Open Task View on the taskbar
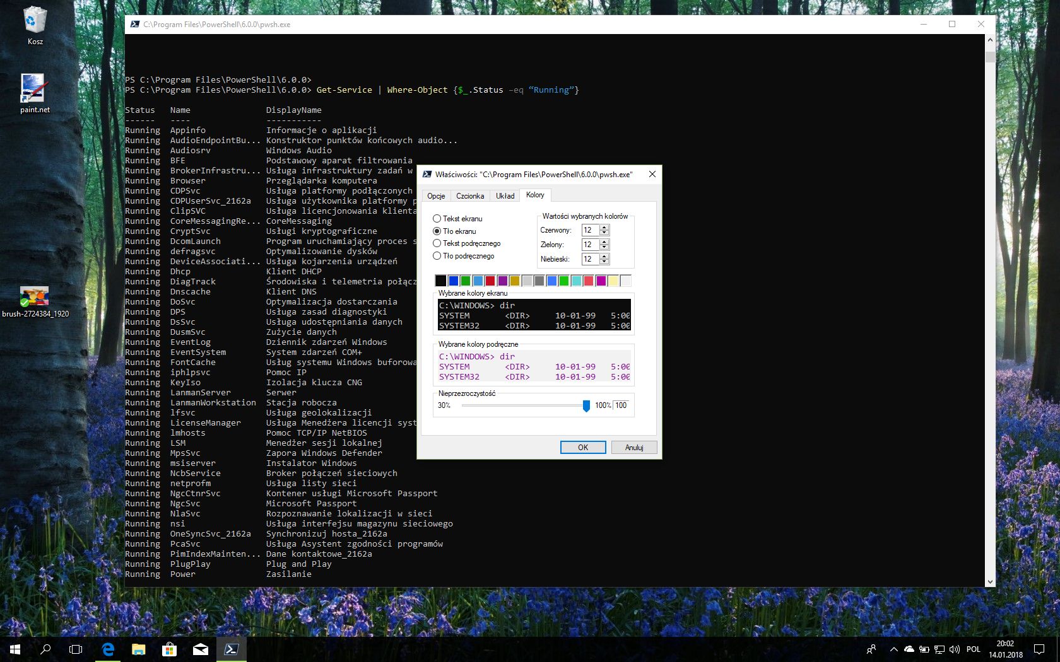This screenshot has height=662, width=1060. tap(76, 649)
